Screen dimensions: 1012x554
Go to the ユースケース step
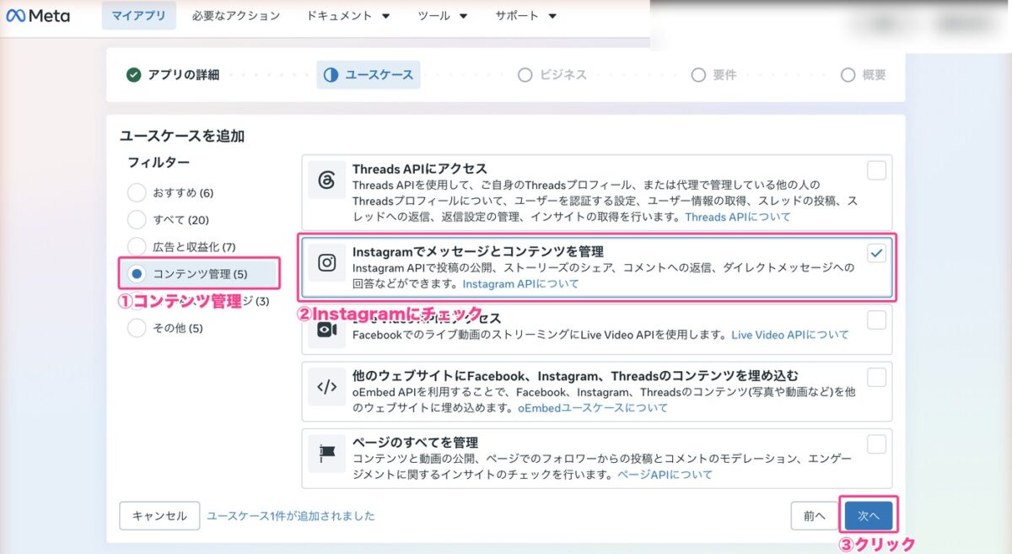[x=369, y=75]
